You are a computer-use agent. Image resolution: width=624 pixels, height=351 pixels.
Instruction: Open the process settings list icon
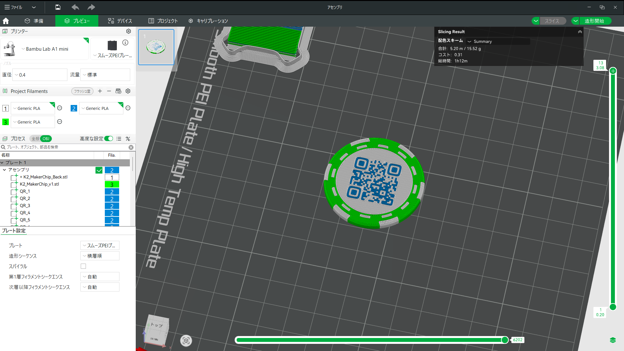coord(119,139)
